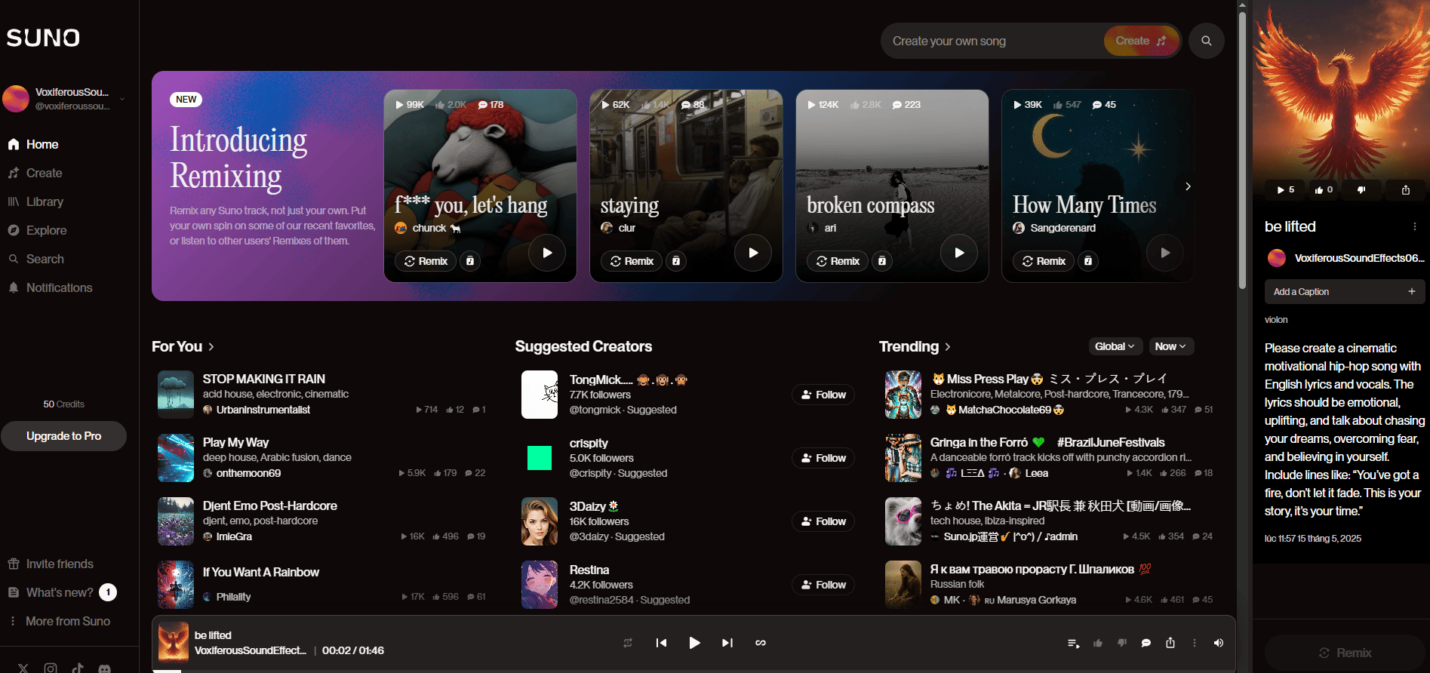Like 'be lifted' in the right panel

[1324, 190]
